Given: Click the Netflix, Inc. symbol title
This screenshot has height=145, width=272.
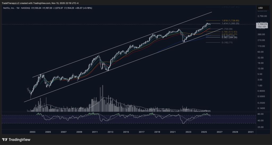Looking at the screenshot, I should 9,8.
